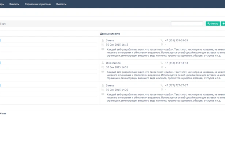
Task: Click the green Фильтр button
Action: (x=213, y=23)
